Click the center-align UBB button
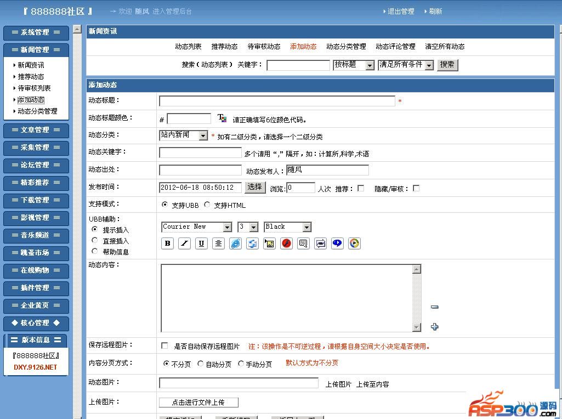 point(218,244)
